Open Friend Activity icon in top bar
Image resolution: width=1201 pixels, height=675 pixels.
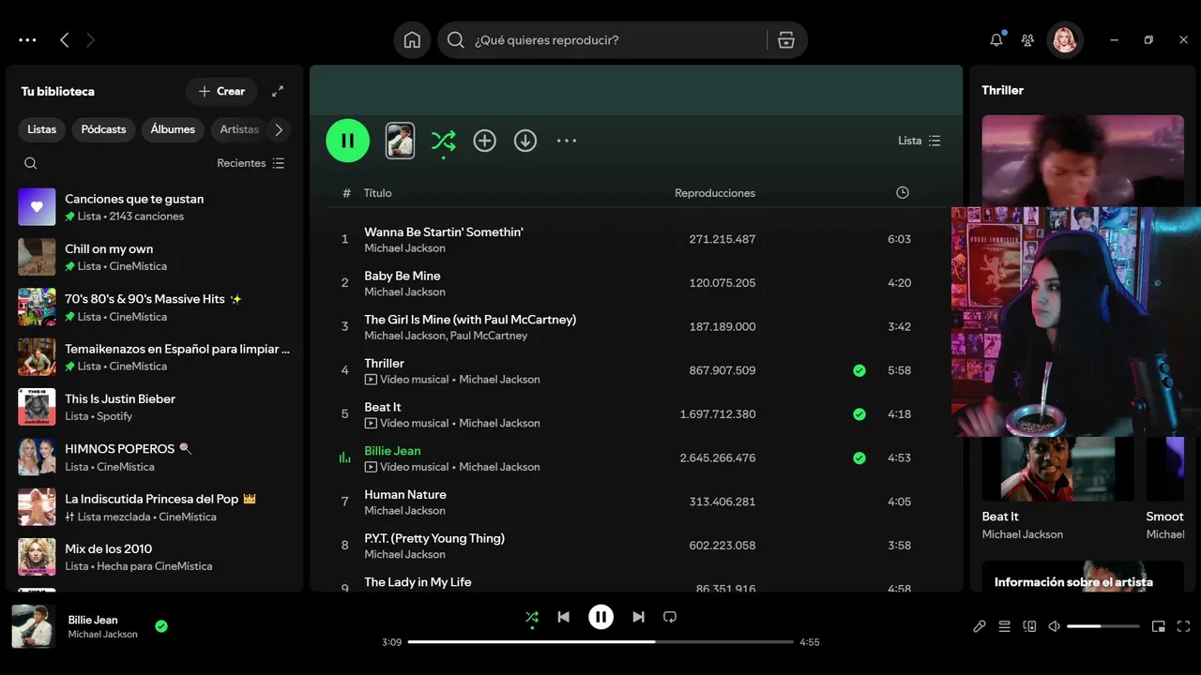[x=1027, y=40]
